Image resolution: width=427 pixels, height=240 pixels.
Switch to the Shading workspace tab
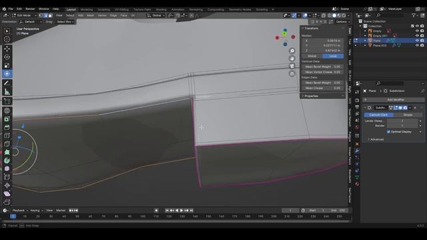pos(161,9)
